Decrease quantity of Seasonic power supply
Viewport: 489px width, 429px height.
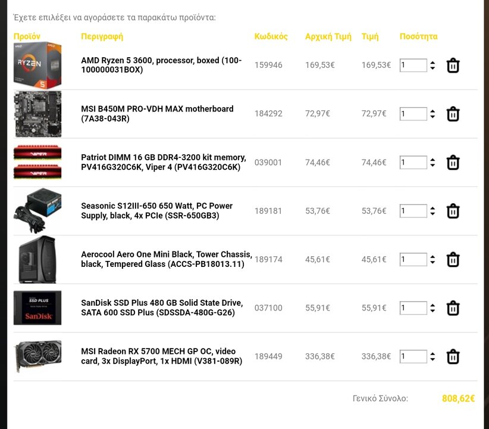click(432, 213)
